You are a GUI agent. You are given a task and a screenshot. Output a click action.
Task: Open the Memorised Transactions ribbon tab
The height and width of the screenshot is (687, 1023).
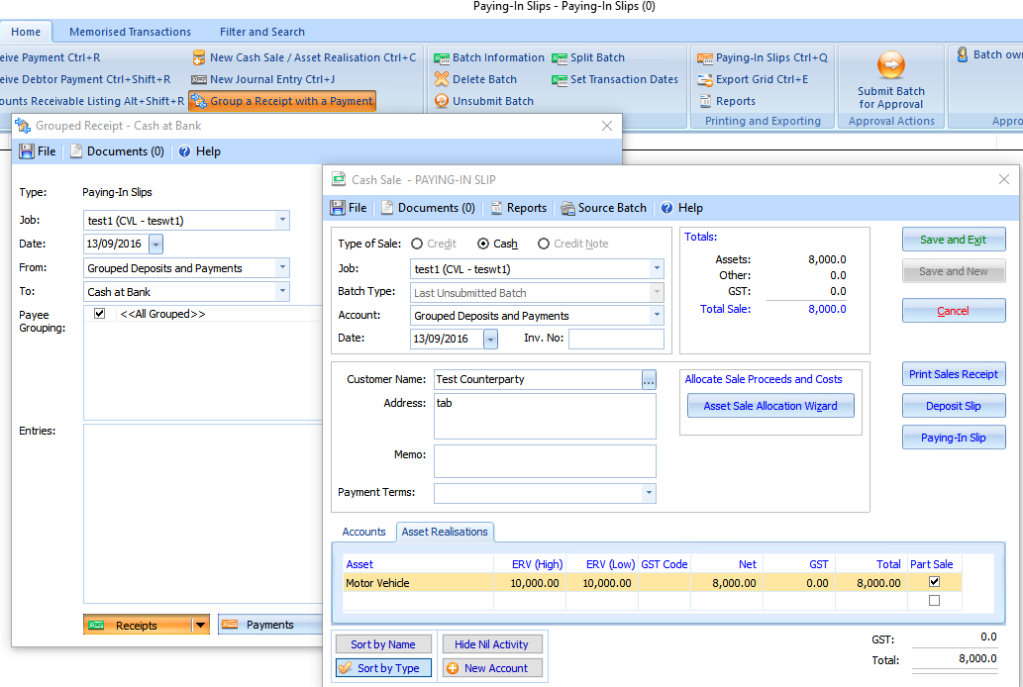pyautogui.click(x=130, y=31)
